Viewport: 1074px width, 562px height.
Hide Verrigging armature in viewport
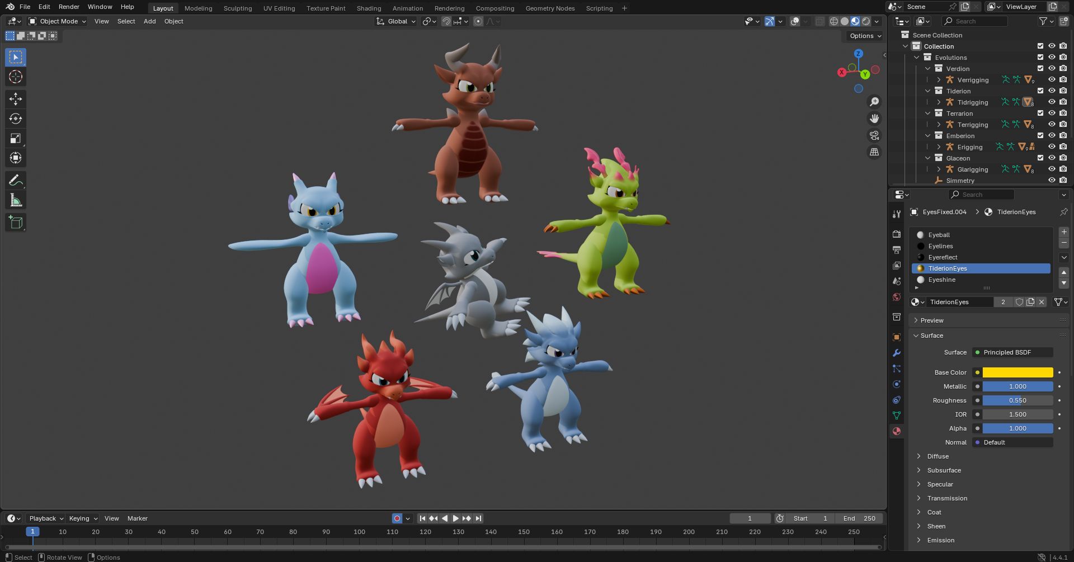(x=1052, y=80)
